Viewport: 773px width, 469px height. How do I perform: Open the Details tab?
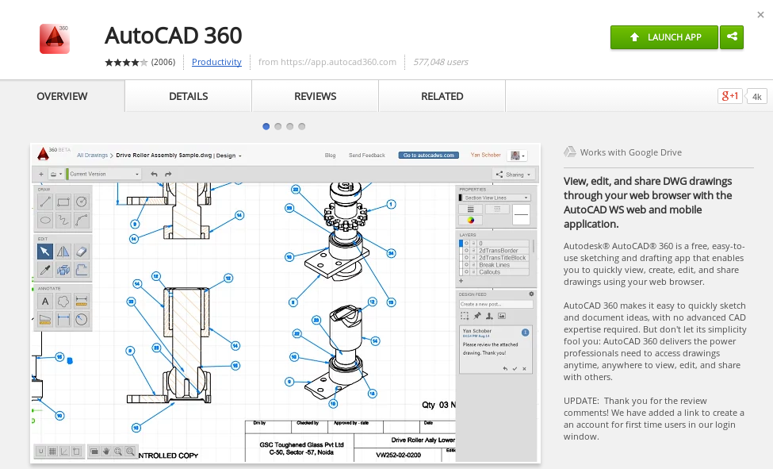click(x=188, y=96)
